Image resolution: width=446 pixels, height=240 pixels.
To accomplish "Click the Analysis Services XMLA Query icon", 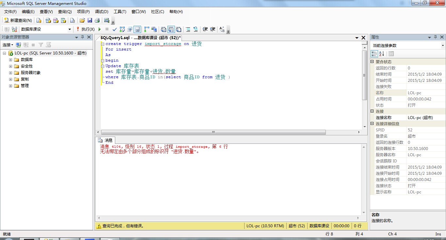I will pos(63,20).
